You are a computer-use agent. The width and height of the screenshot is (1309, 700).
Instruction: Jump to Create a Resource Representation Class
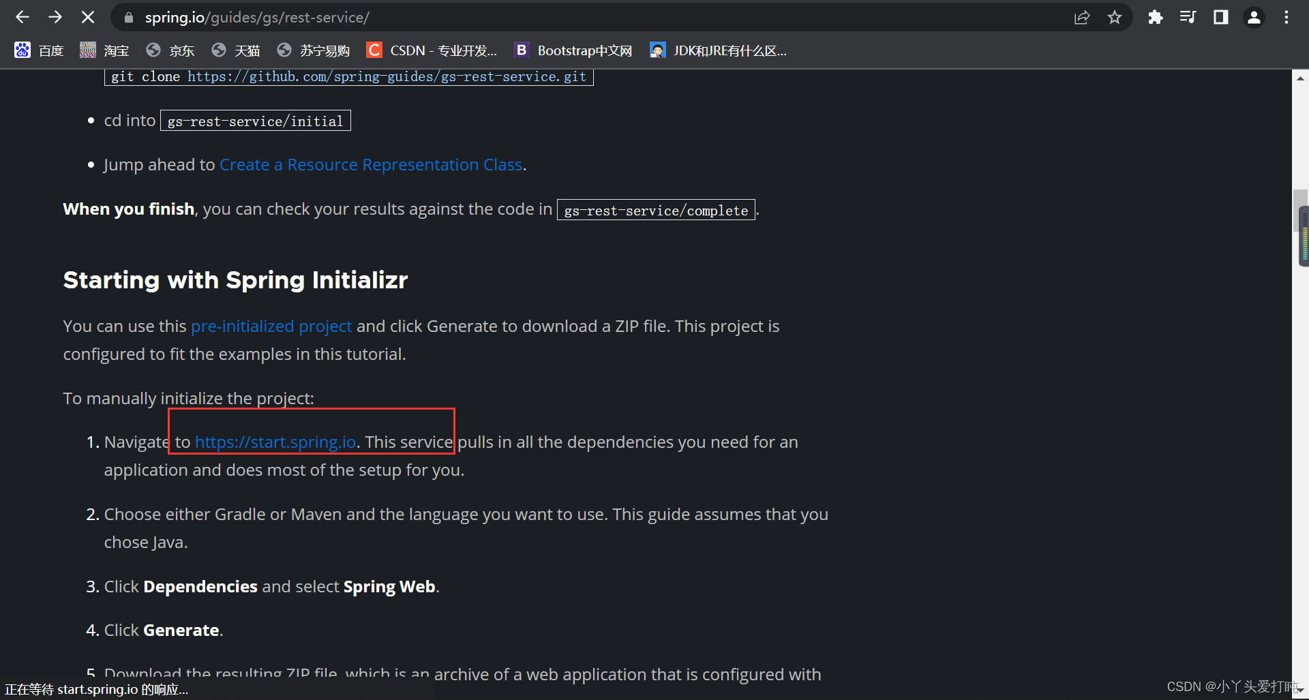point(371,165)
